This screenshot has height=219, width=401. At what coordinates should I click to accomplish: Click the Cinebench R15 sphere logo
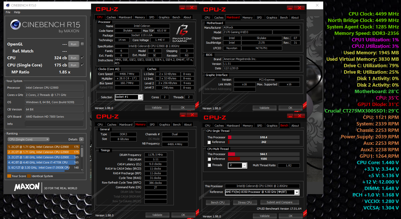16,25
